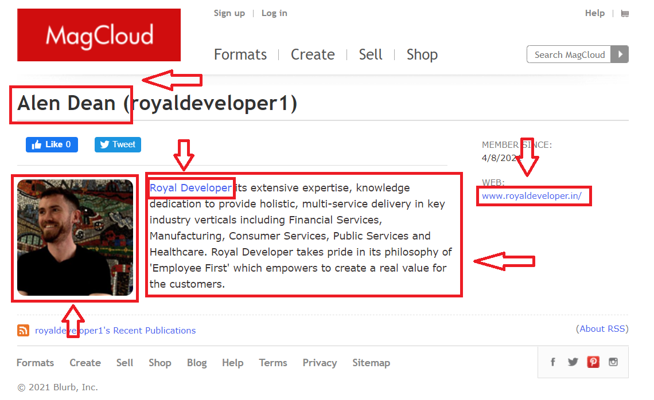Click Alen Dean's profile photo
The width and height of the screenshot is (654, 400).
75,237
